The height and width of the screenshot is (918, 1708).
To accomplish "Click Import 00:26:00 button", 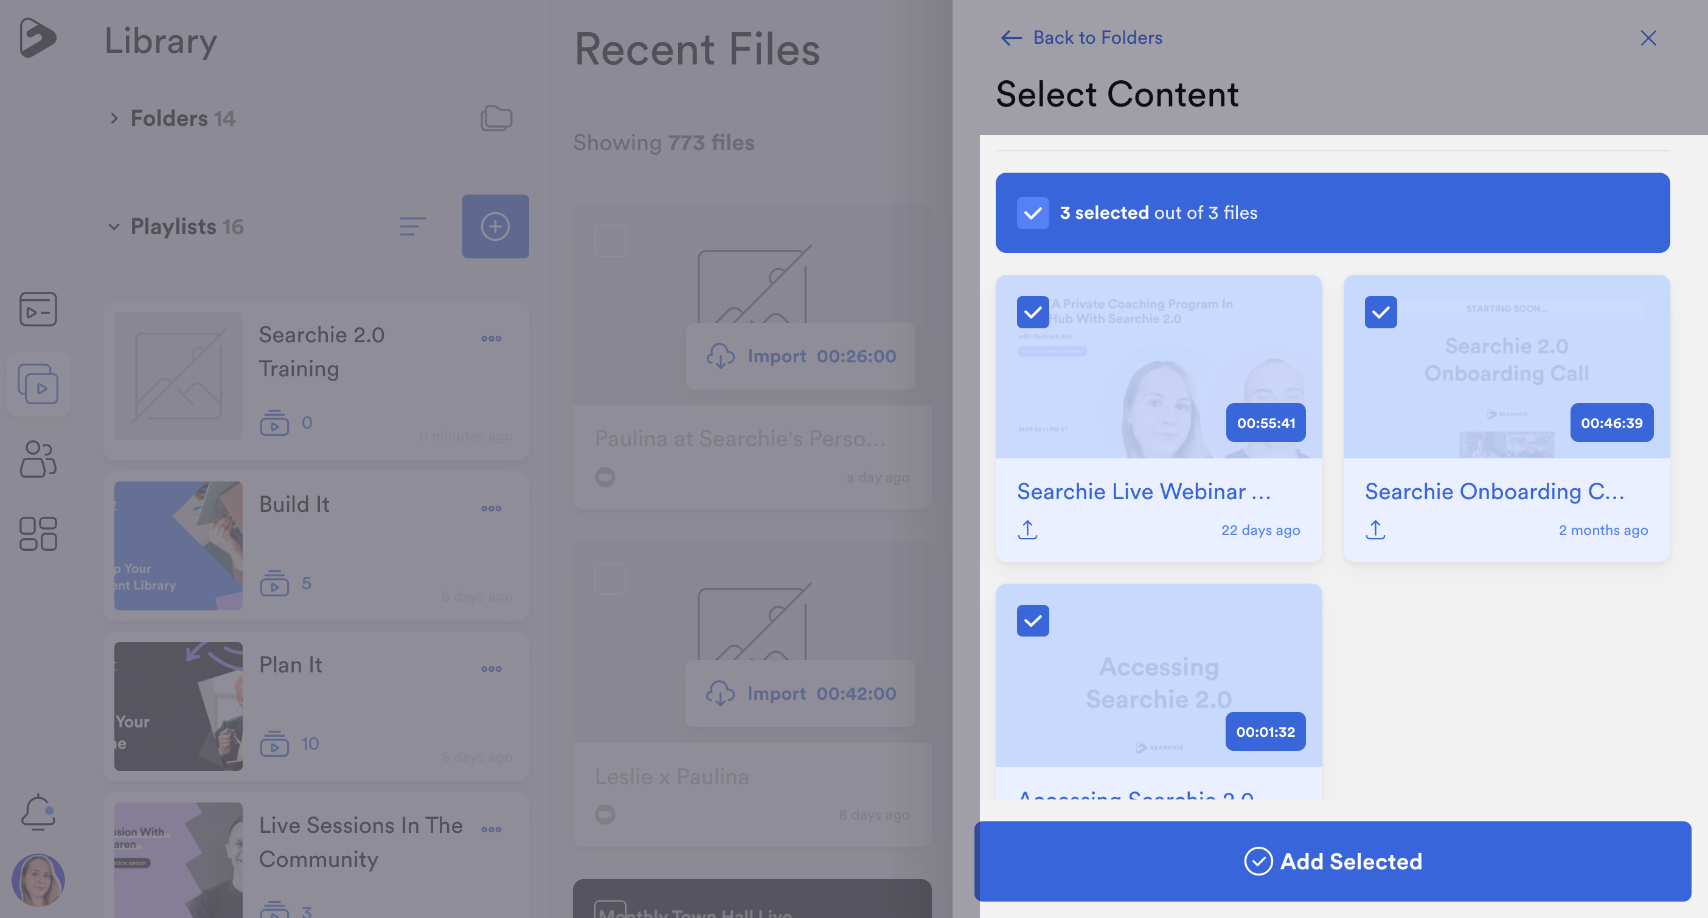I will pos(800,356).
